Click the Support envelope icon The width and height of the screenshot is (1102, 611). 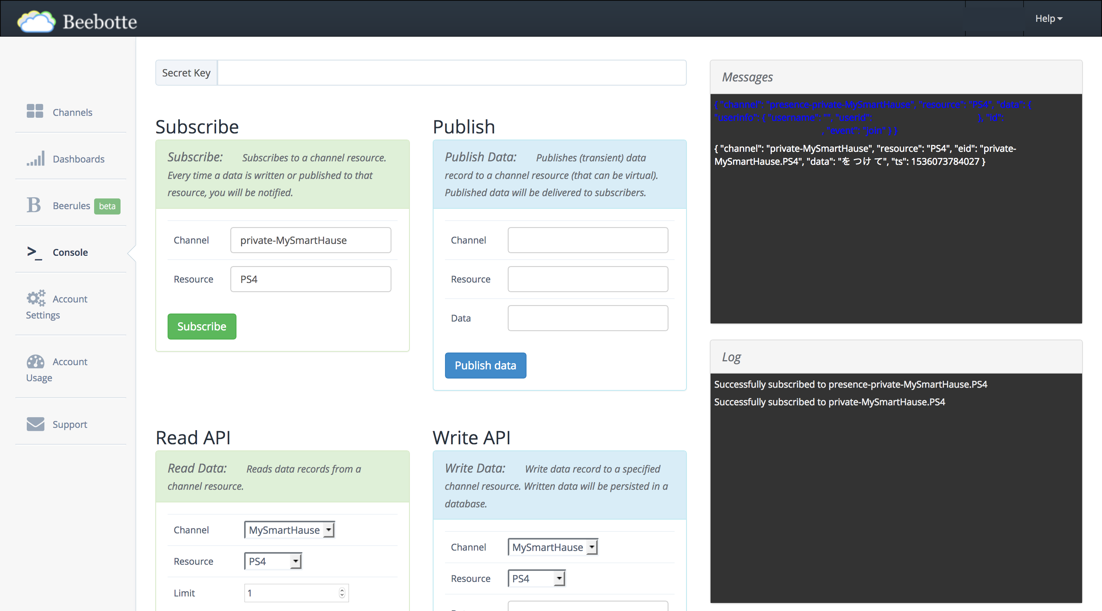pyautogui.click(x=36, y=424)
